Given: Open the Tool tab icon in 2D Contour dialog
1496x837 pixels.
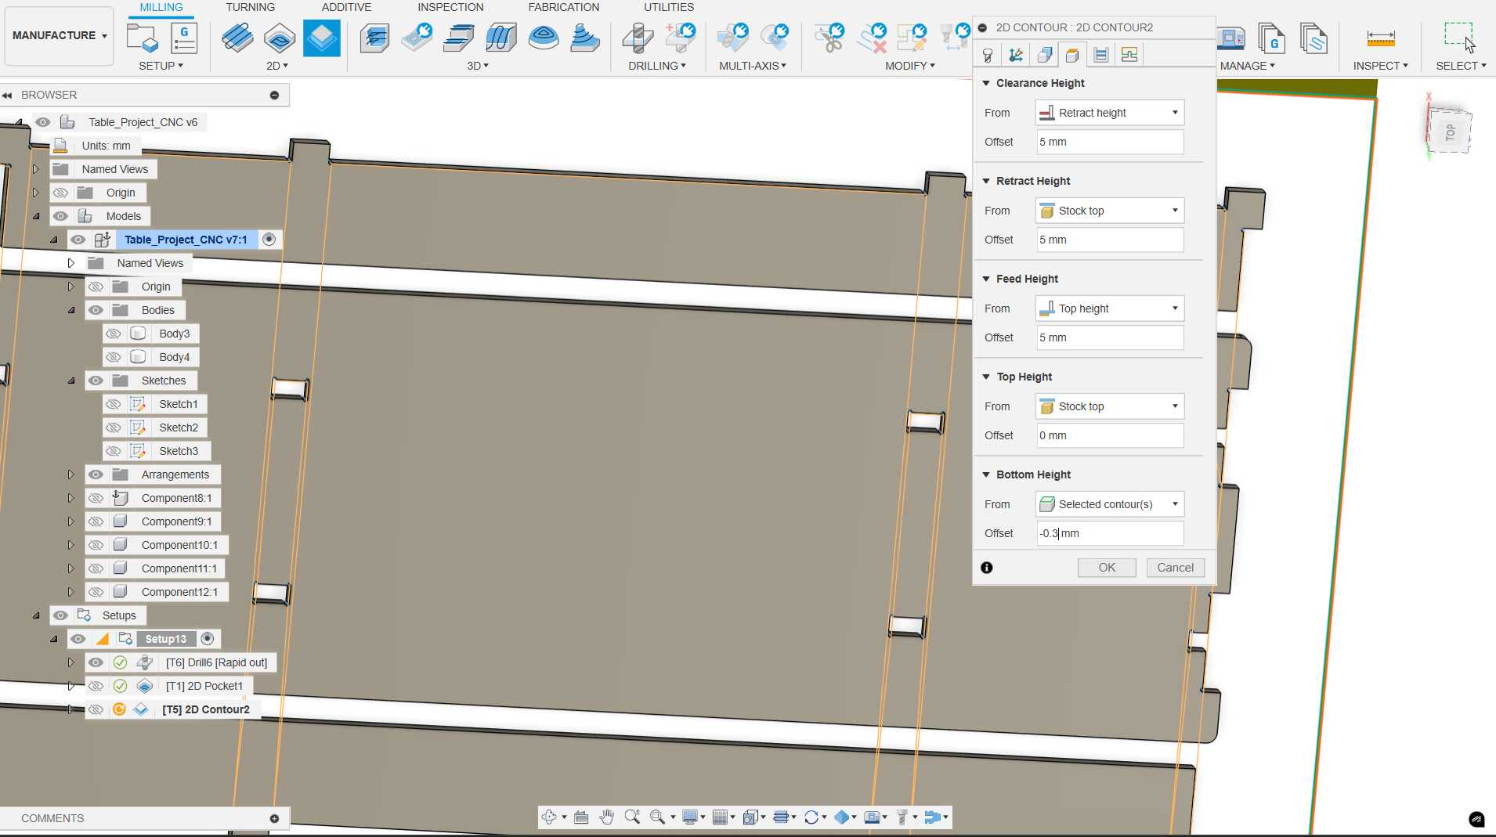Looking at the screenshot, I should click(x=988, y=55).
